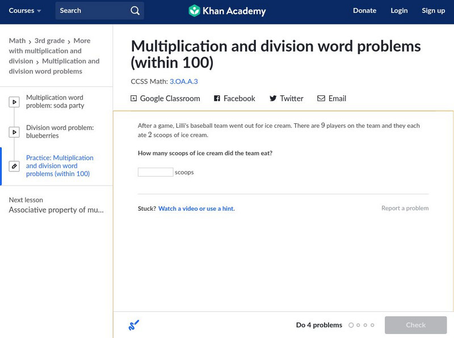Click the search magnifier icon
This screenshot has height=338, width=454.
pos(134,11)
